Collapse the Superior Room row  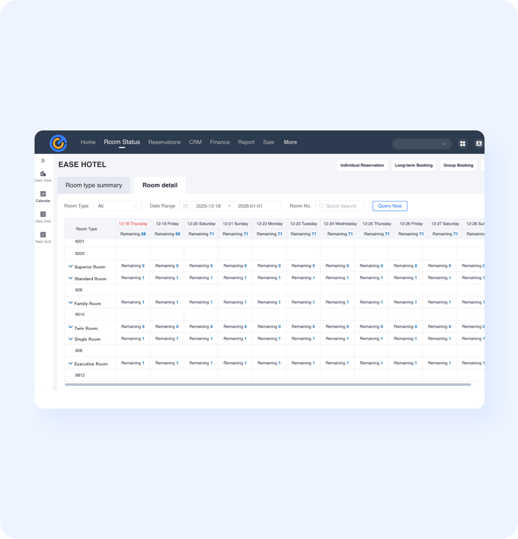point(70,266)
